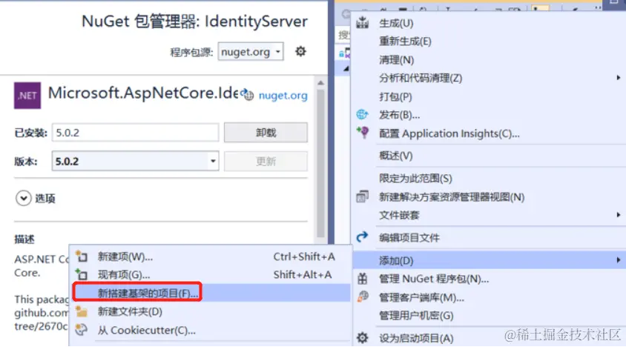Click the installed version 5.0.2 field
This screenshot has height=347, width=626.
coord(135,132)
